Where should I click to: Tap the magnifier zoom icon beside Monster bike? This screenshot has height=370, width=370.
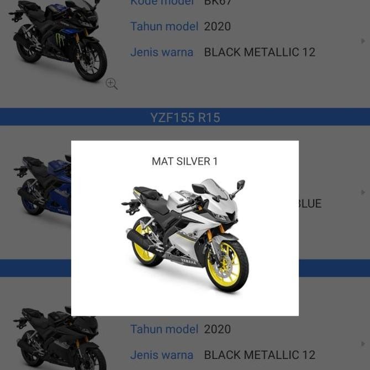pyautogui.click(x=112, y=84)
